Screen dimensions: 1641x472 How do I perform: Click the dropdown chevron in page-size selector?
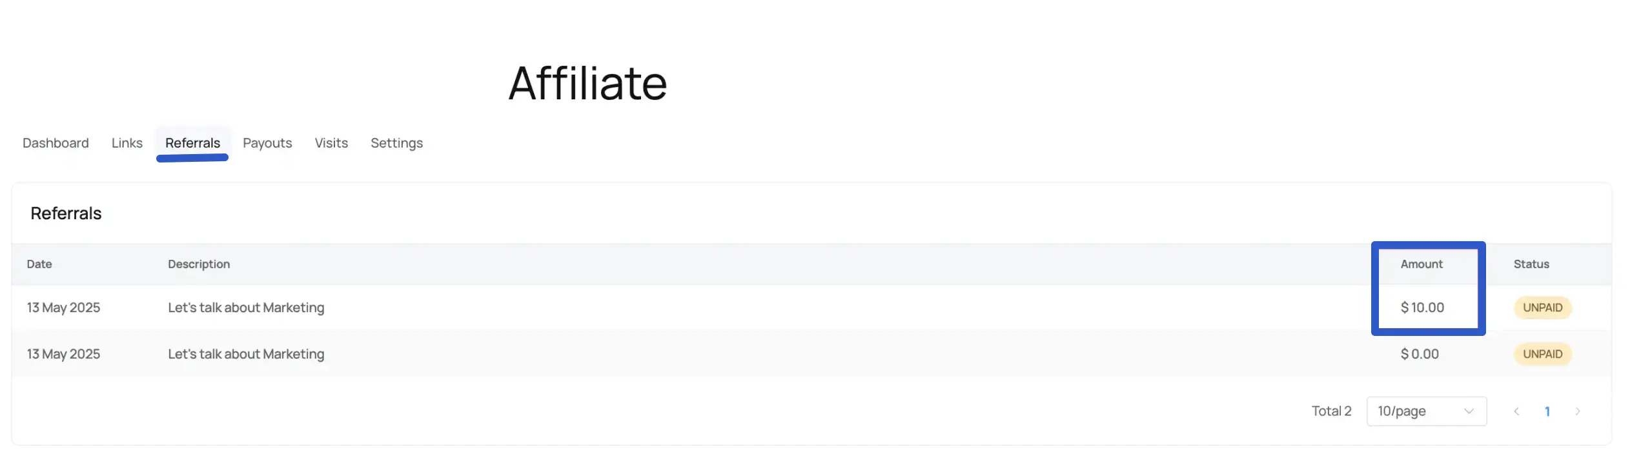1469,411
